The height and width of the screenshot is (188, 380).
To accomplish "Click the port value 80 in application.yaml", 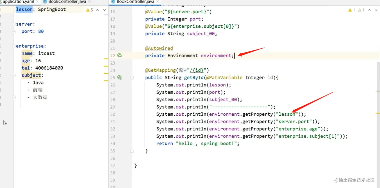I will [x=41, y=31].
